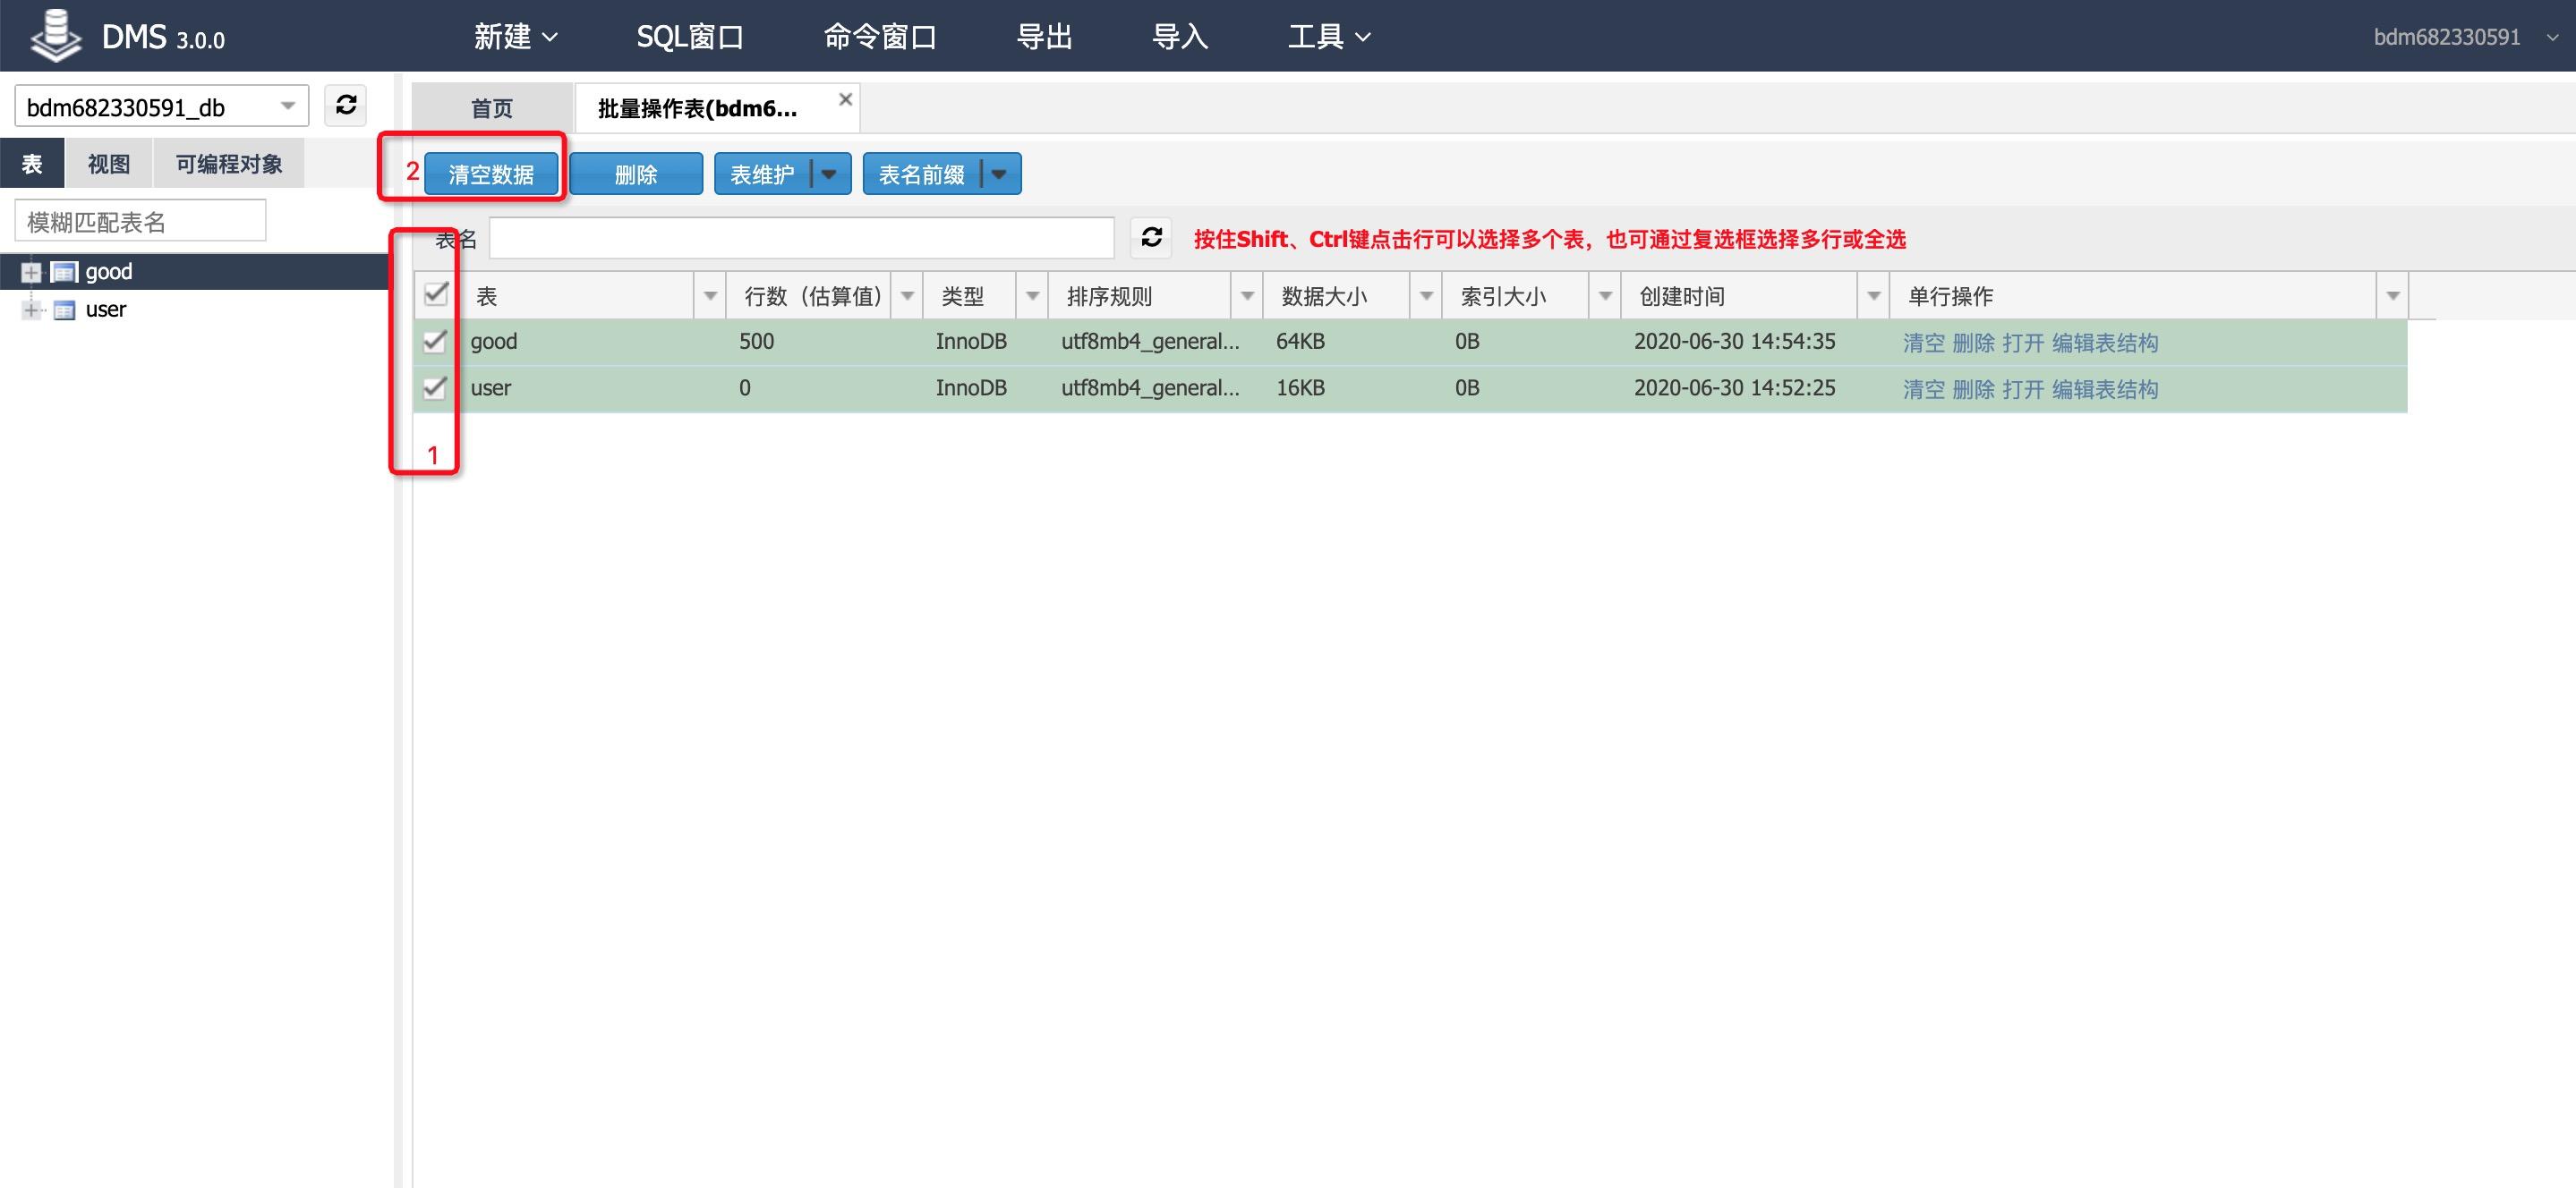Open the table name prefix dropdown arrow
2576x1188 pixels.
tap(999, 174)
